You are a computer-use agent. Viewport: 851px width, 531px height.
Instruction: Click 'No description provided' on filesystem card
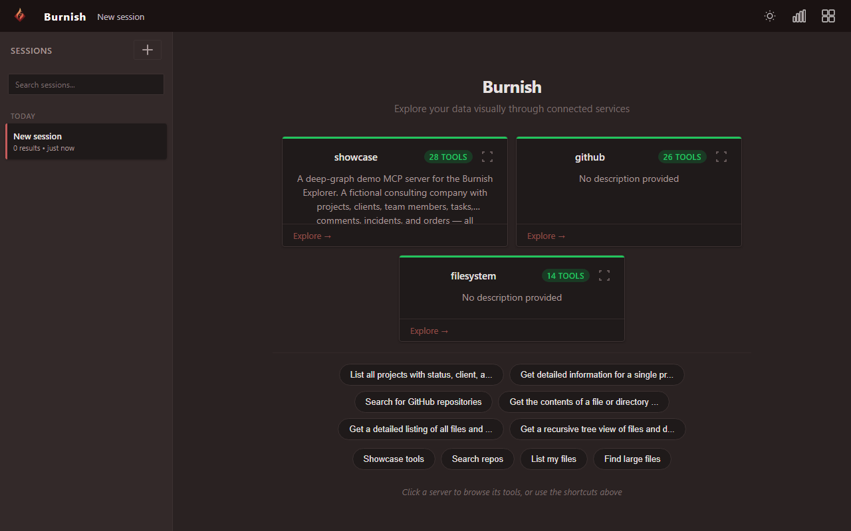(512, 297)
